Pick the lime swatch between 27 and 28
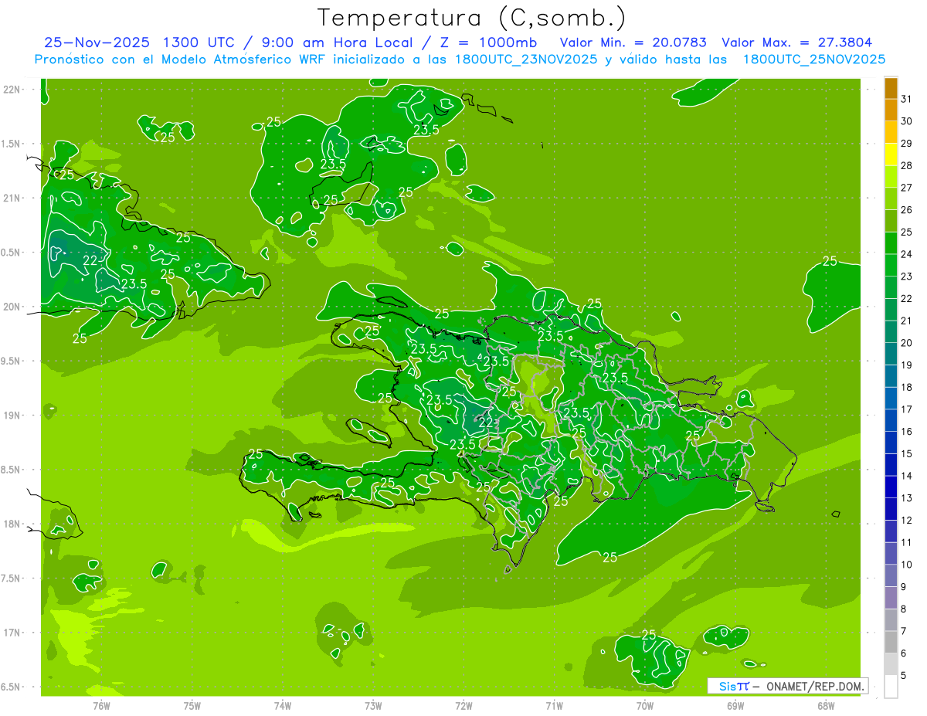This screenshot has height=716, width=927. coord(891,177)
